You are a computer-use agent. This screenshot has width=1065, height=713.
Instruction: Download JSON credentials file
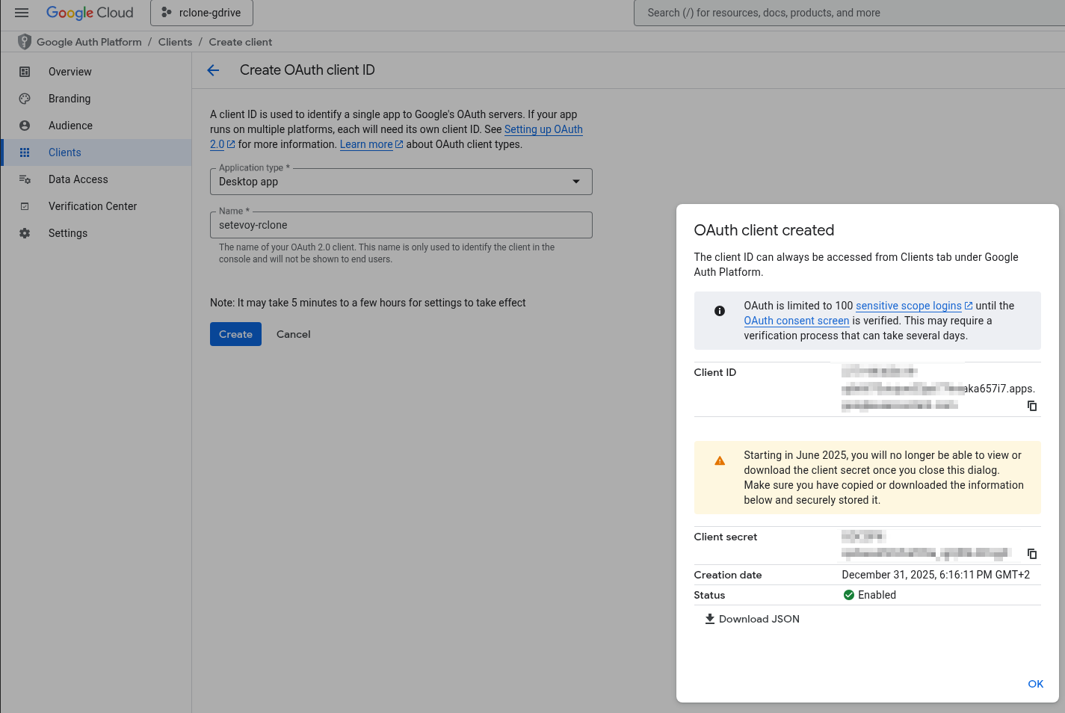click(752, 619)
